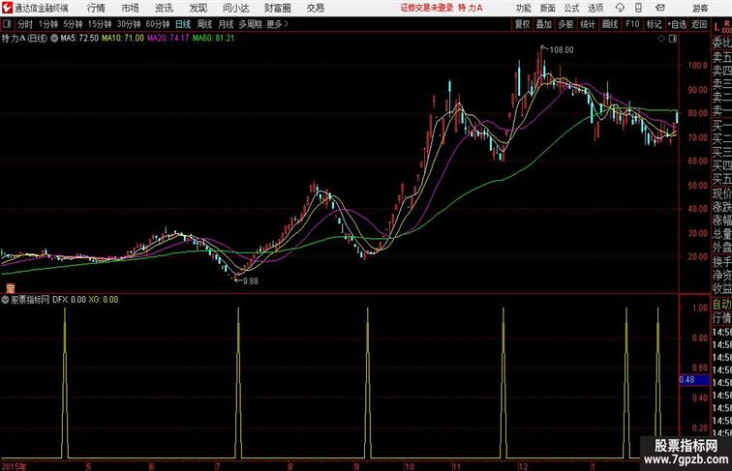Toggle the left panel layout icon
732x471 pixels.
(7, 24)
